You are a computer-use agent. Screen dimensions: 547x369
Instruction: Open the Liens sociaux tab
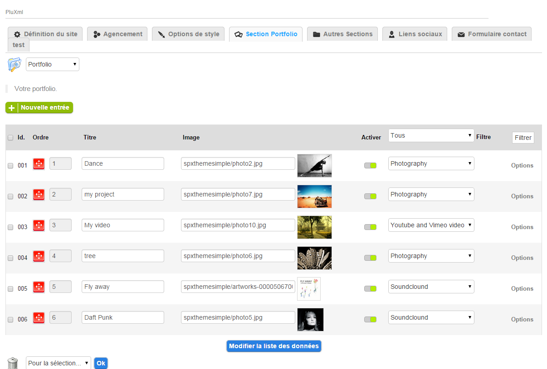(415, 34)
